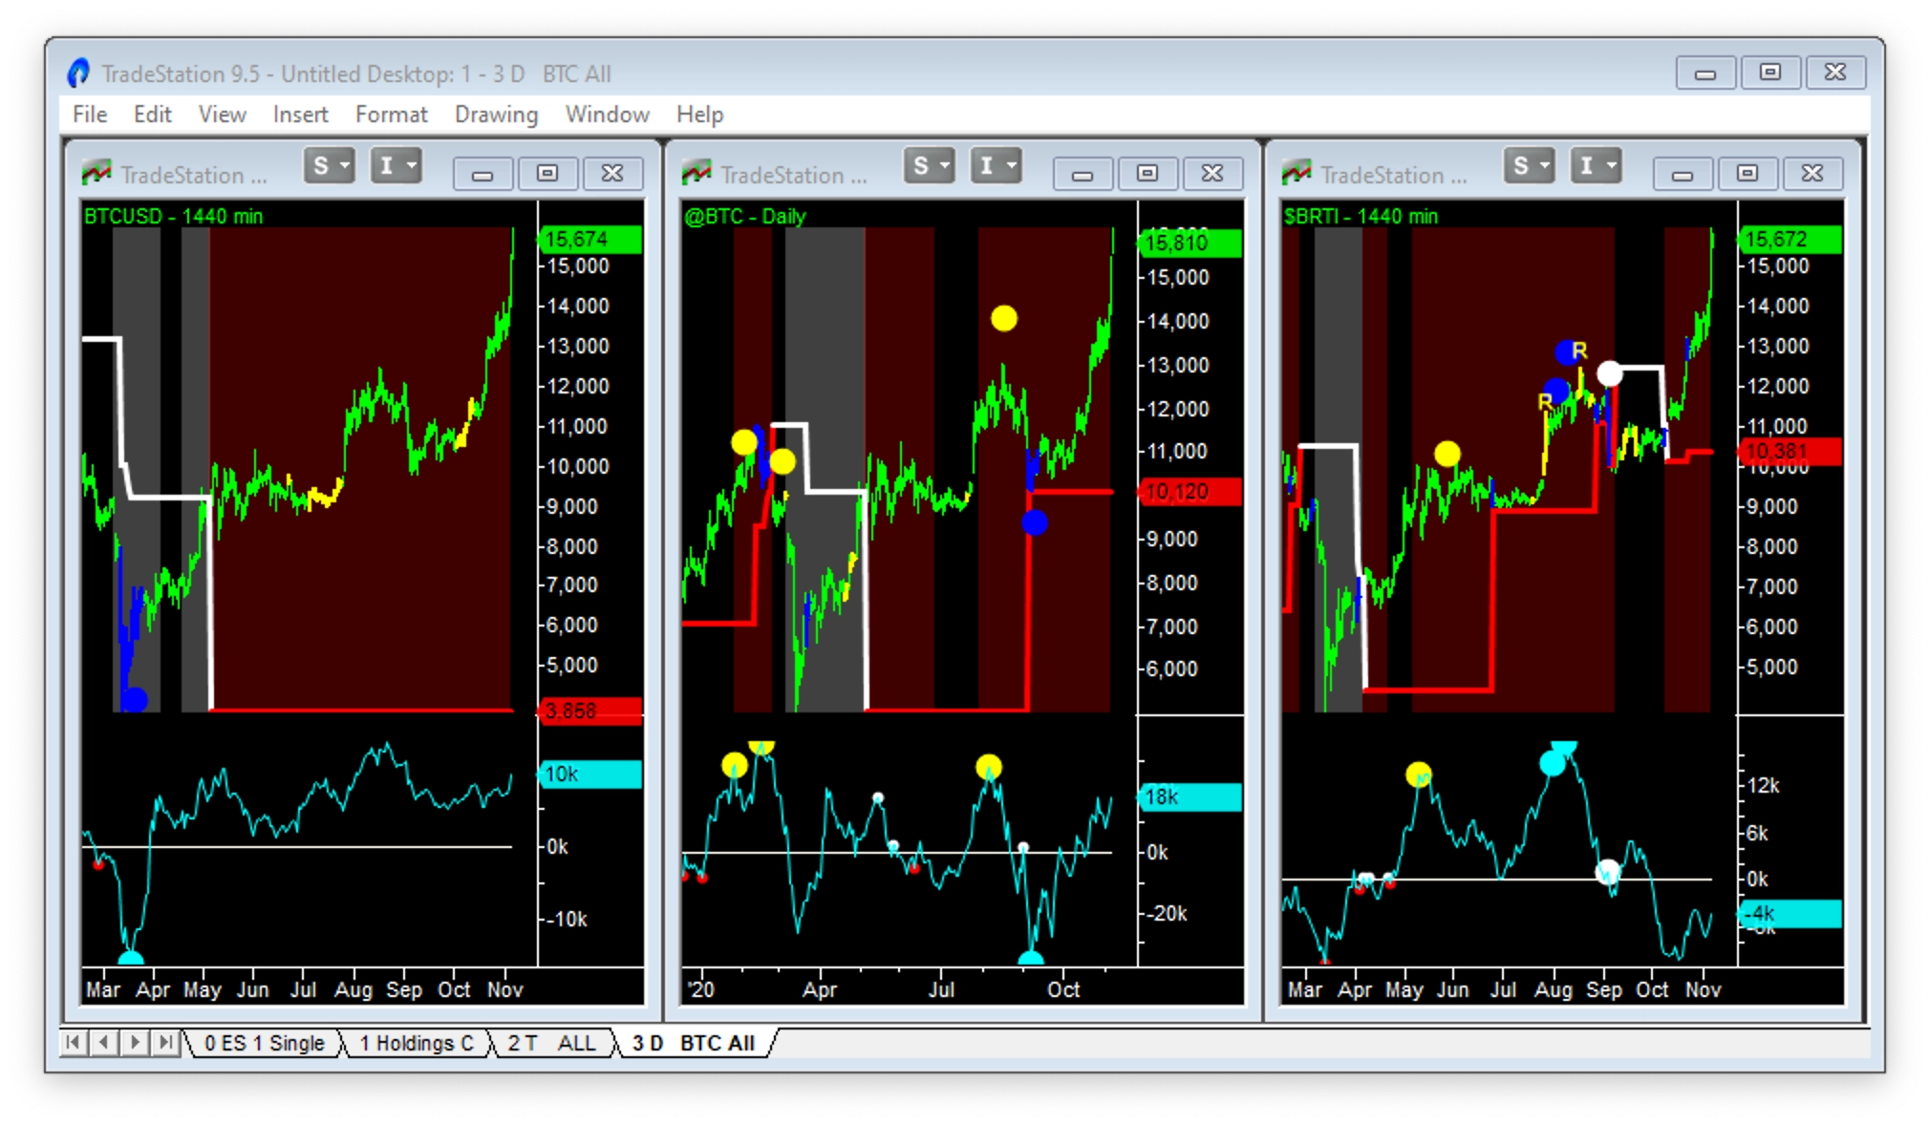Open the File menu

[x=90, y=115]
